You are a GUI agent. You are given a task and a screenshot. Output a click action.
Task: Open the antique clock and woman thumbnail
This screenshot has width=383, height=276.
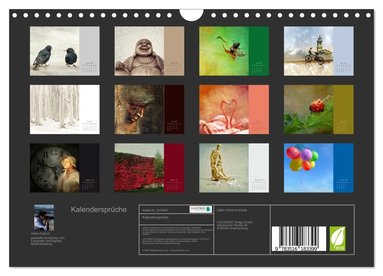pos(55,168)
